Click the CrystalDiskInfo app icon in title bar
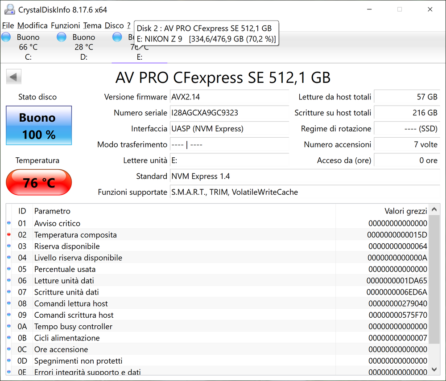The image size is (446, 381). click(9, 10)
